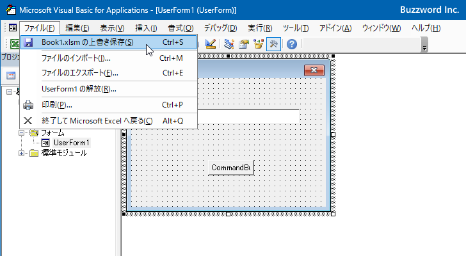
Task: Click the form's bottom-right corner resize handle
Action: point(333,214)
